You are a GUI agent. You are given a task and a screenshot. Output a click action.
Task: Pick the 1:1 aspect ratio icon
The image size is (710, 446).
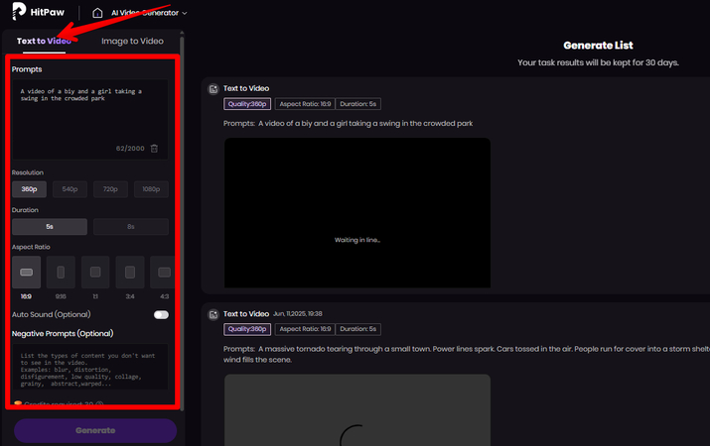[95, 272]
